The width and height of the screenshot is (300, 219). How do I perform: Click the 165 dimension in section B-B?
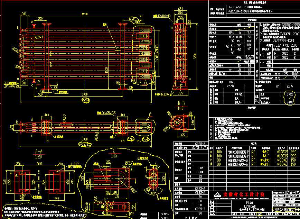[182, 135]
